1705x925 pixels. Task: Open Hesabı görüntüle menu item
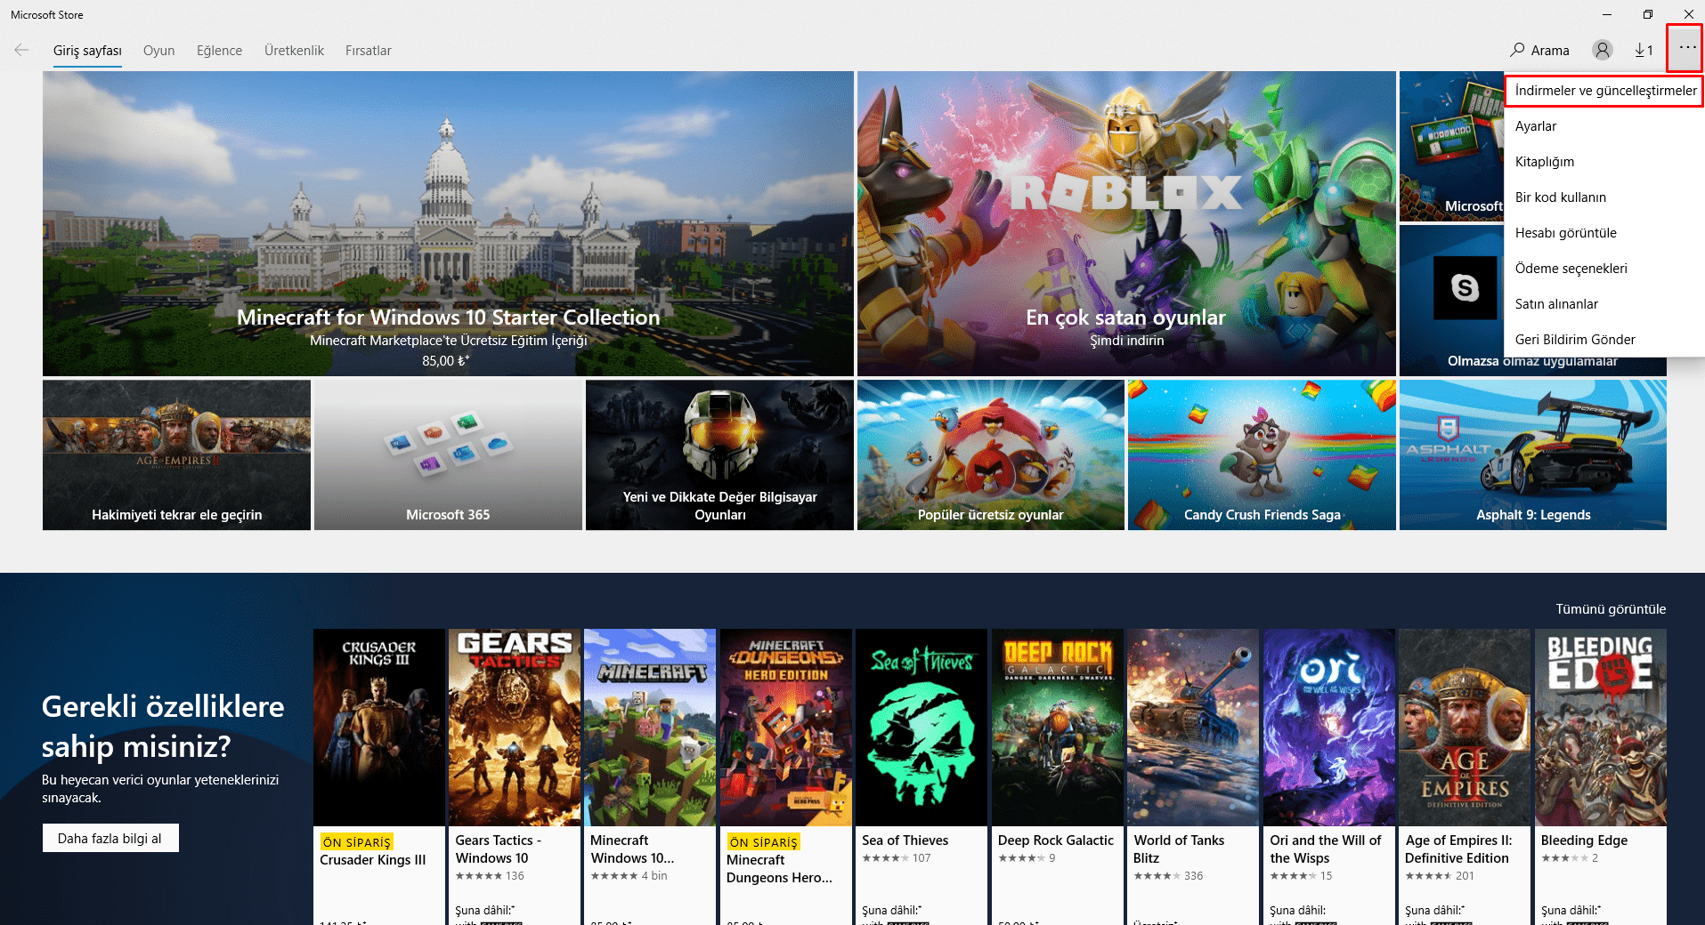tap(1604, 233)
